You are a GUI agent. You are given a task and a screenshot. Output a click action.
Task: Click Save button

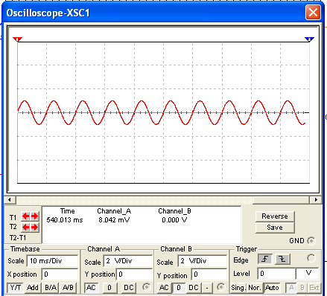click(x=275, y=228)
